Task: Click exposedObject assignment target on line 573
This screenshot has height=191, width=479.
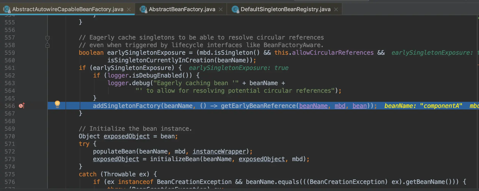Action: (116, 159)
